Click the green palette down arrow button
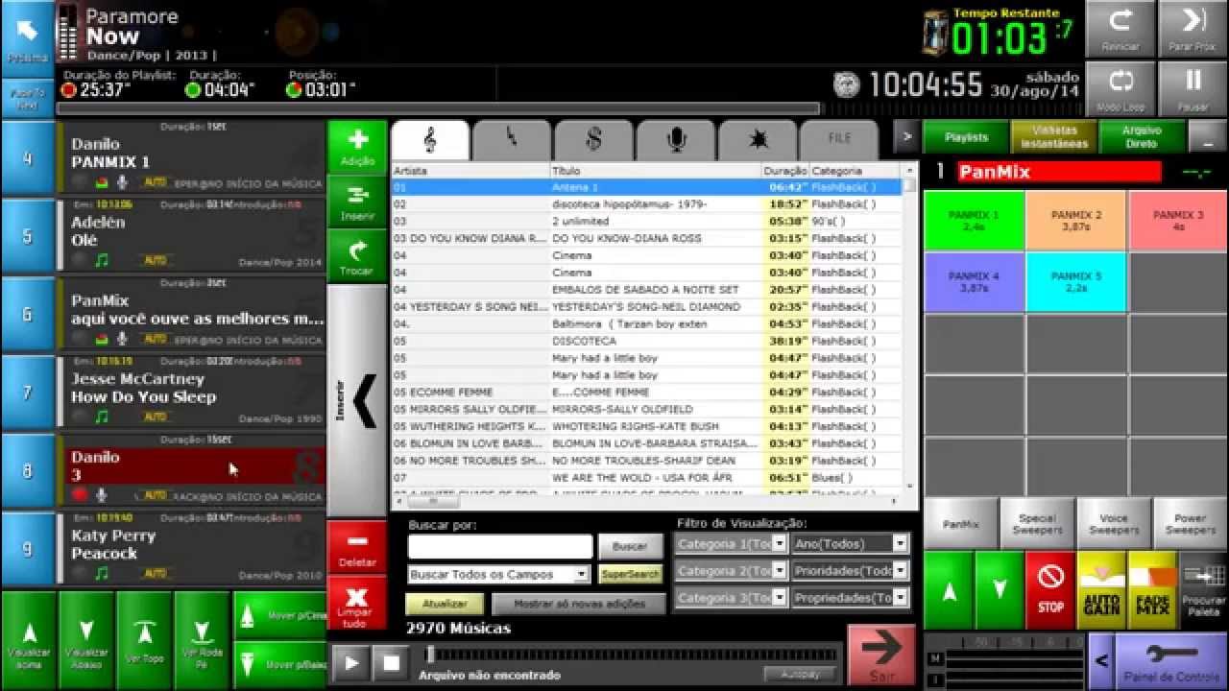 click(1000, 590)
